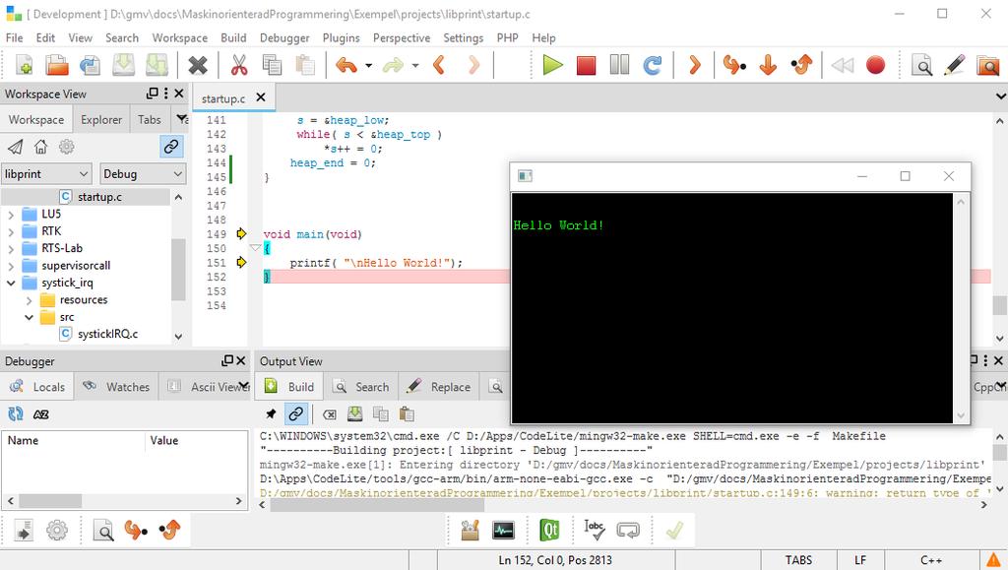Close the startup.c editor tab
1008x570 pixels.
click(260, 97)
